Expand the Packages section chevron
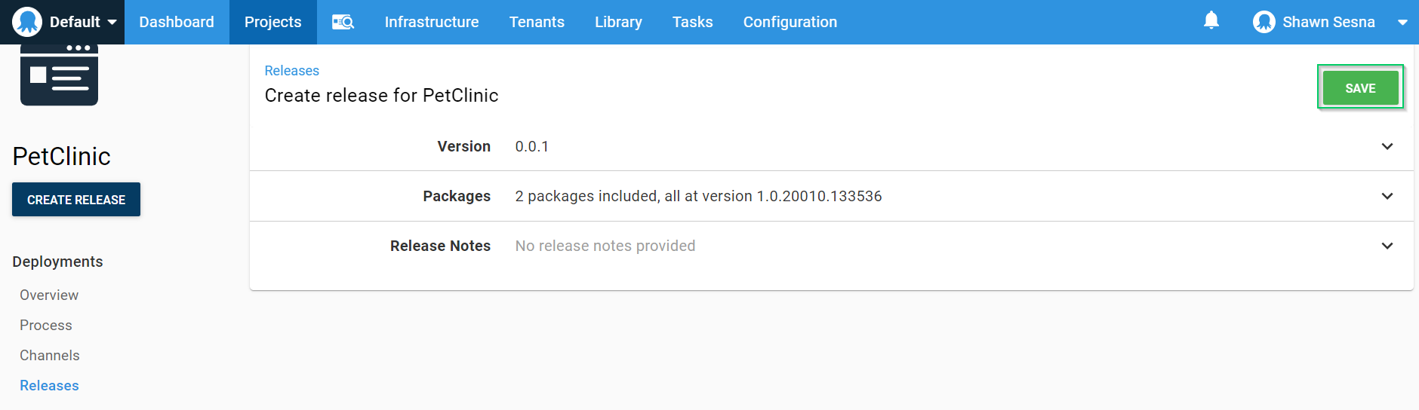Image resolution: width=1419 pixels, height=410 pixels. pos(1387,196)
